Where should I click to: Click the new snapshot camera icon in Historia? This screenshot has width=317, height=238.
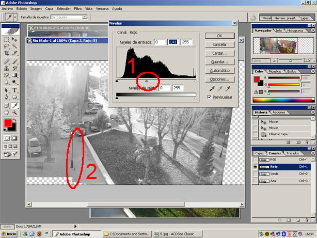pos(298,142)
